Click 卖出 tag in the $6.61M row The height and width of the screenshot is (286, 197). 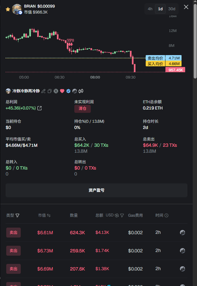point(13,233)
